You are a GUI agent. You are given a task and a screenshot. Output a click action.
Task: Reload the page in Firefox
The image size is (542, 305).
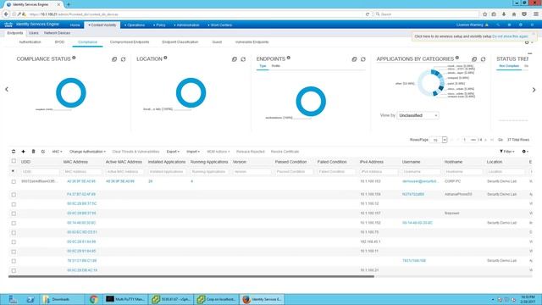point(367,14)
